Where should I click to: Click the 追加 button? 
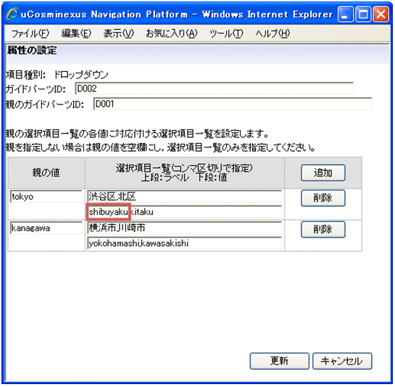pyautogui.click(x=323, y=173)
